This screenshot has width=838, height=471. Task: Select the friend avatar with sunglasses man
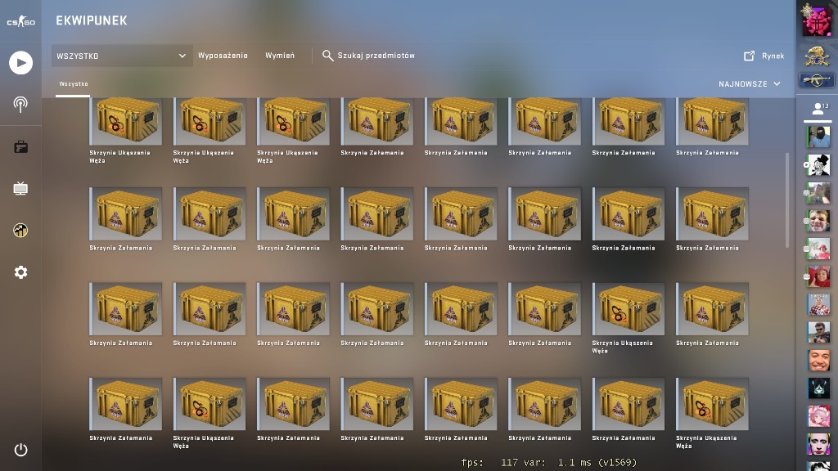coord(818,332)
